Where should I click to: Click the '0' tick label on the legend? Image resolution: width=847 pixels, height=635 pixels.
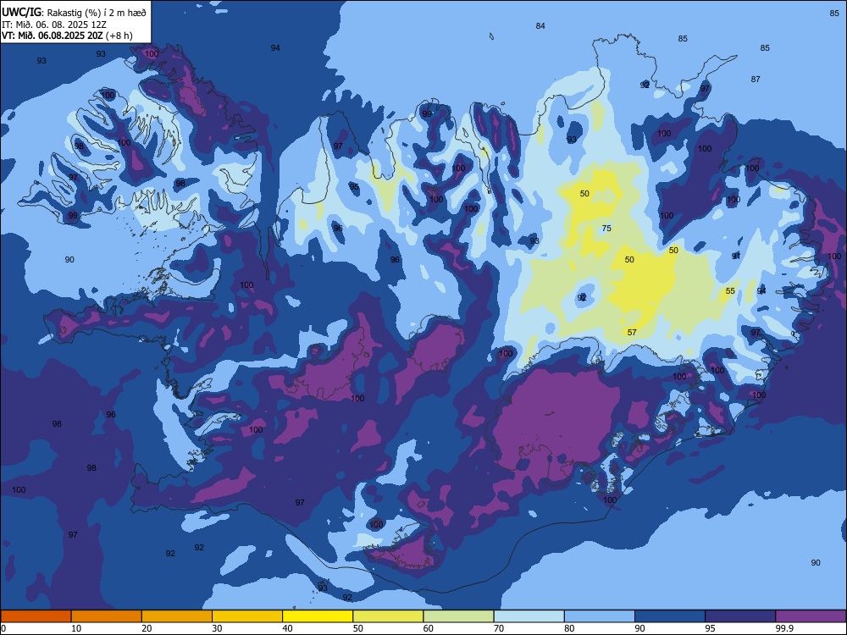point(3,628)
